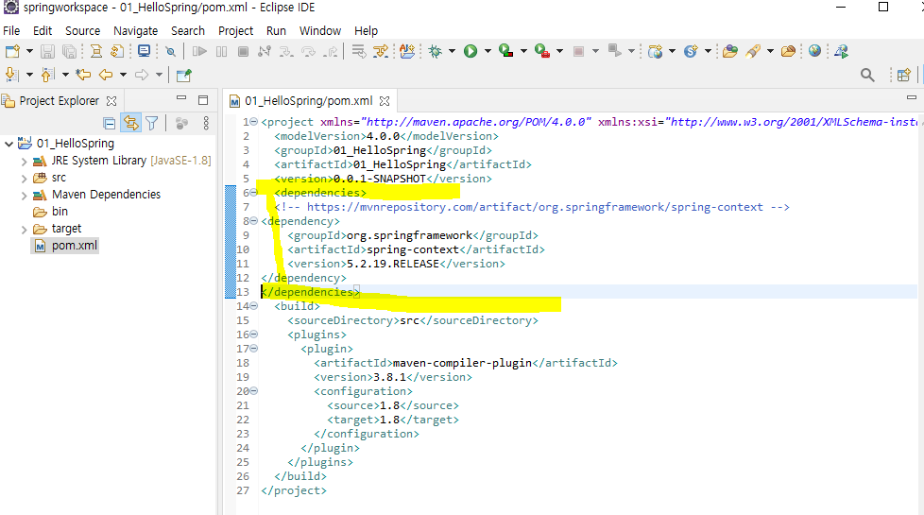Click the Last Edit Location icon
The width and height of the screenshot is (924, 515).
click(84, 75)
